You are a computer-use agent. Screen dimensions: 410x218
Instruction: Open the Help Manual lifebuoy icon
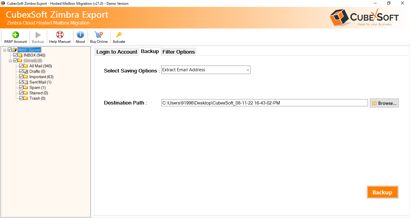(x=60, y=35)
